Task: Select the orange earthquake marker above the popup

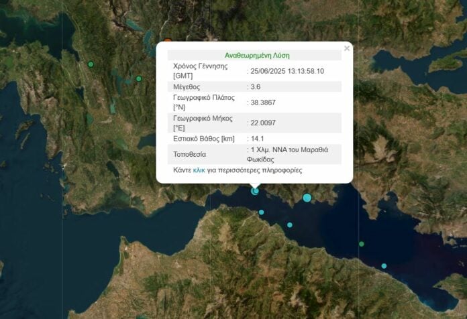Action: coord(168,40)
